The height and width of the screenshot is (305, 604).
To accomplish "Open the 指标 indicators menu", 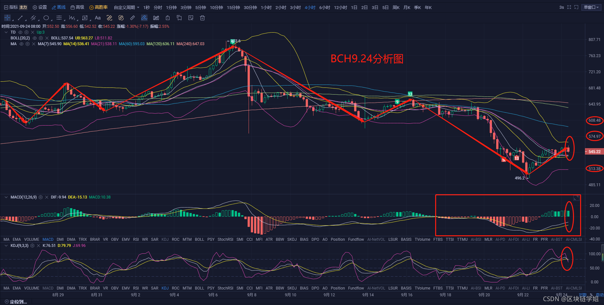I will [11, 7].
